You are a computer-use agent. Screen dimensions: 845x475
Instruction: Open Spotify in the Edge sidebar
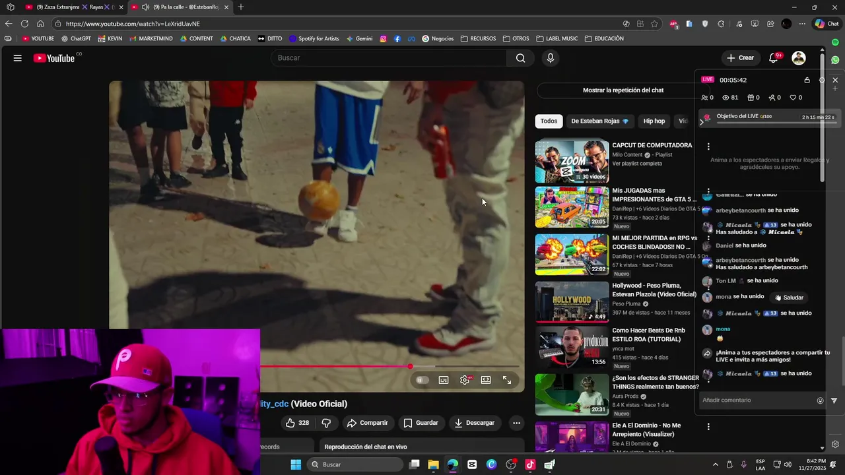pos(835,42)
